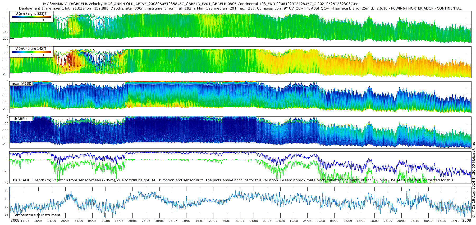The width and height of the screenshot is (476, 225).
Task: Click the 03/10 date tick label
Action: pyautogui.click(x=415, y=221)
